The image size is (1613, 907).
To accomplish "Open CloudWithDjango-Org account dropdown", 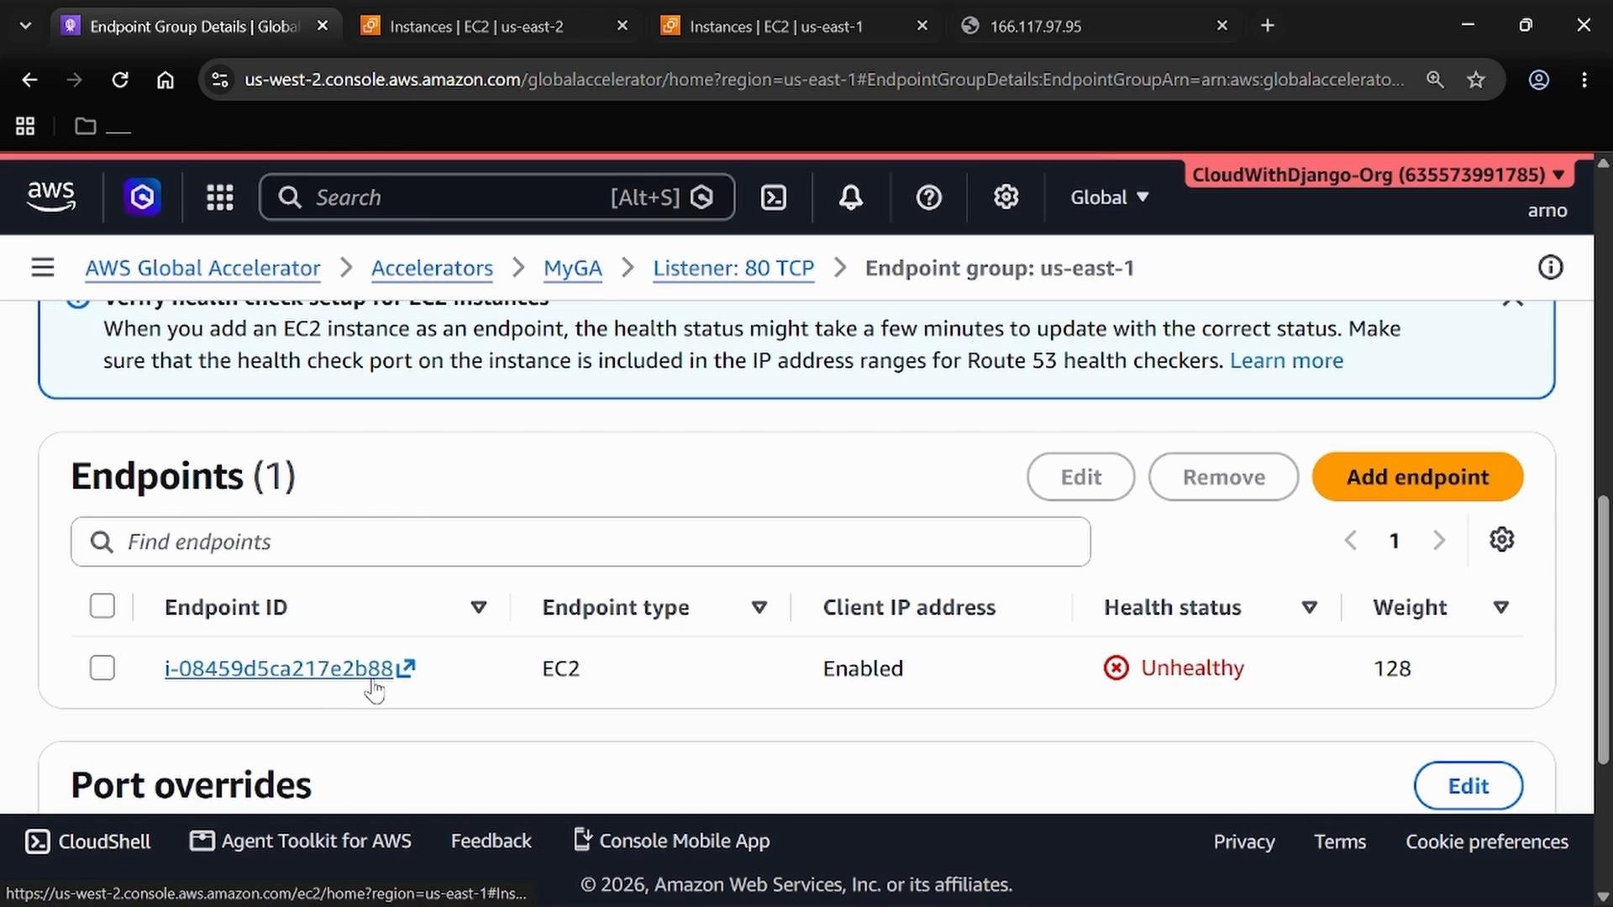I will pyautogui.click(x=1379, y=175).
